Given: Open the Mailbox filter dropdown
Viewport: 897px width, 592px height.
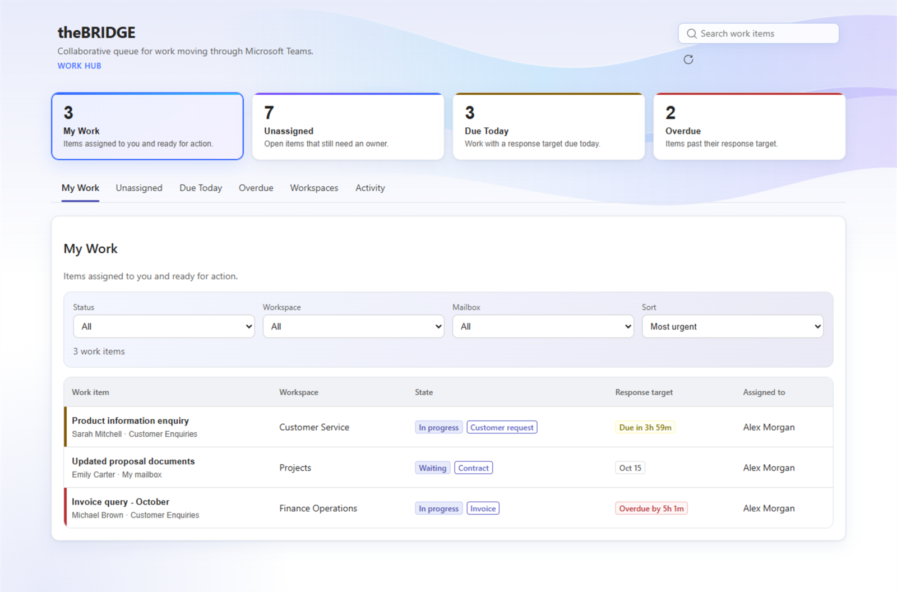Looking at the screenshot, I should pyautogui.click(x=543, y=326).
